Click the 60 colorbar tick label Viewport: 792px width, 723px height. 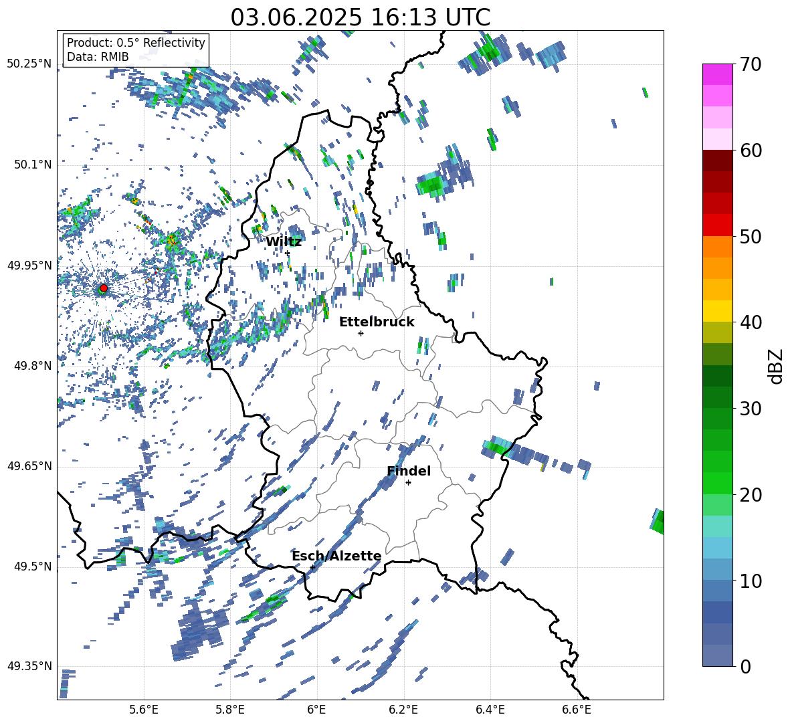click(x=751, y=150)
